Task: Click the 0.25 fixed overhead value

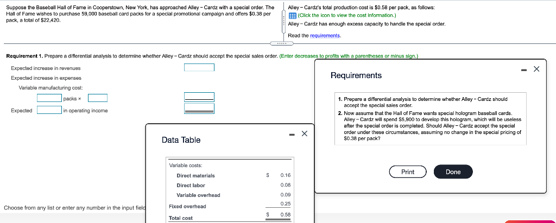Action: (285, 204)
